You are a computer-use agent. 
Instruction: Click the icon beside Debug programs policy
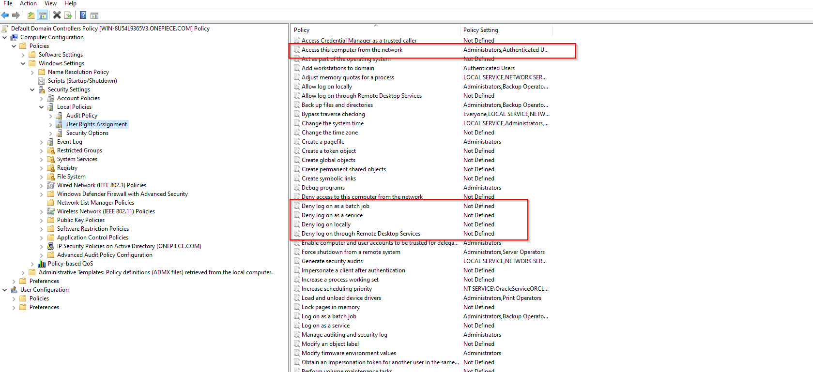pos(297,188)
